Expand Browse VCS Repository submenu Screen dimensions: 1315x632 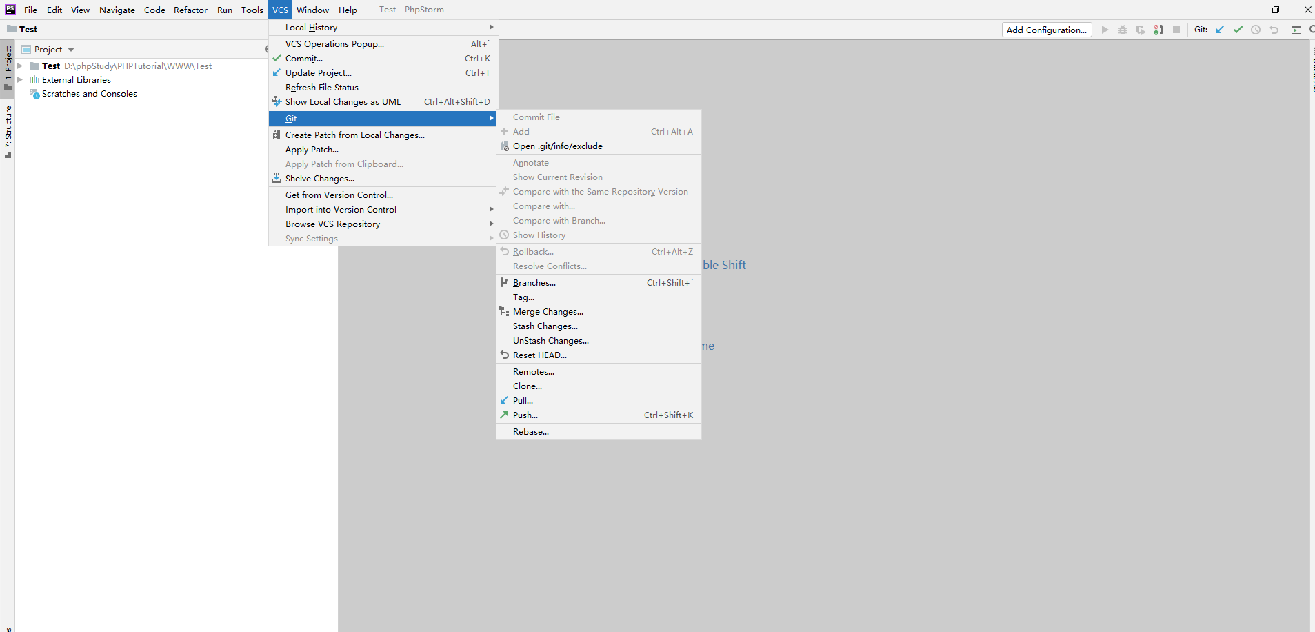click(x=383, y=224)
